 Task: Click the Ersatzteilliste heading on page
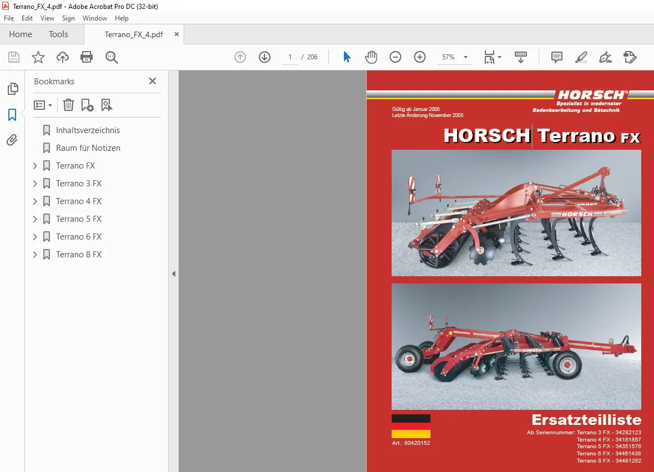coord(586,419)
